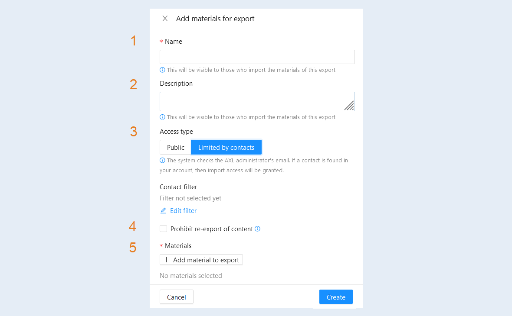Screen dimensions: 512x316
Task: Click the Description field label
Action: (x=176, y=84)
